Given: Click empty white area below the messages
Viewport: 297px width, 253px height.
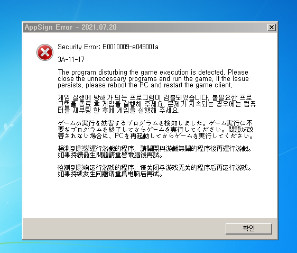Looking at the screenshot, I should [x=150, y=198].
